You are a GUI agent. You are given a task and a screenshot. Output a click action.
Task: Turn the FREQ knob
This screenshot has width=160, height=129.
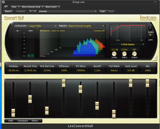(124, 54)
